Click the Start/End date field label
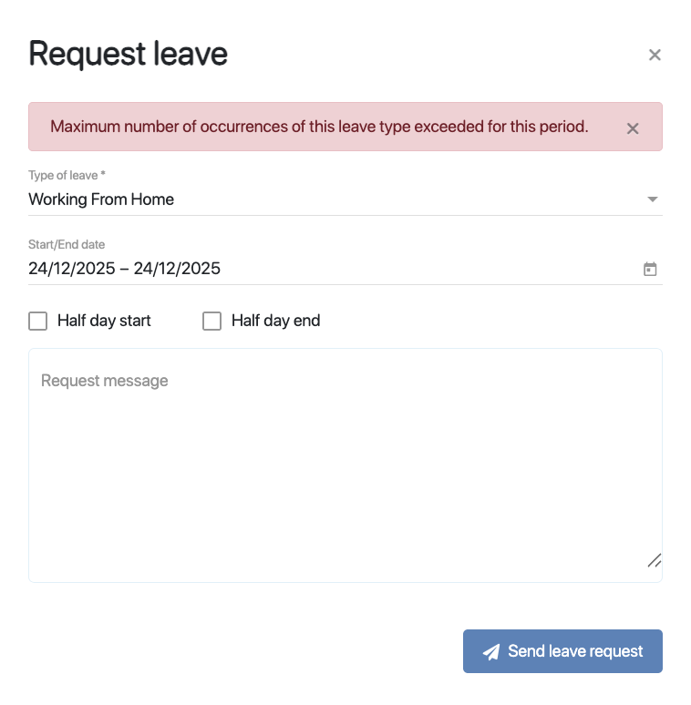Image resolution: width=691 pixels, height=705 pixels. point(67,244)
